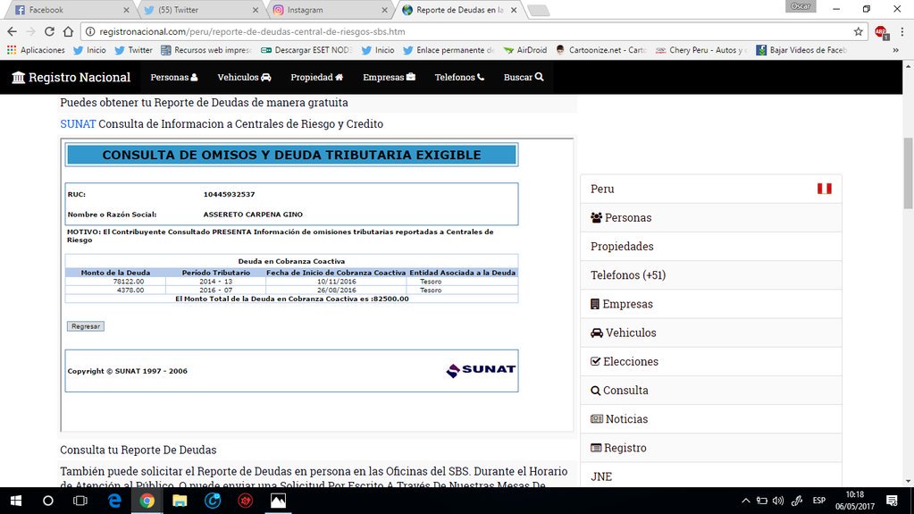Click the Peru flag icon
Screen dimensions: 914x514
click(825, 189)
